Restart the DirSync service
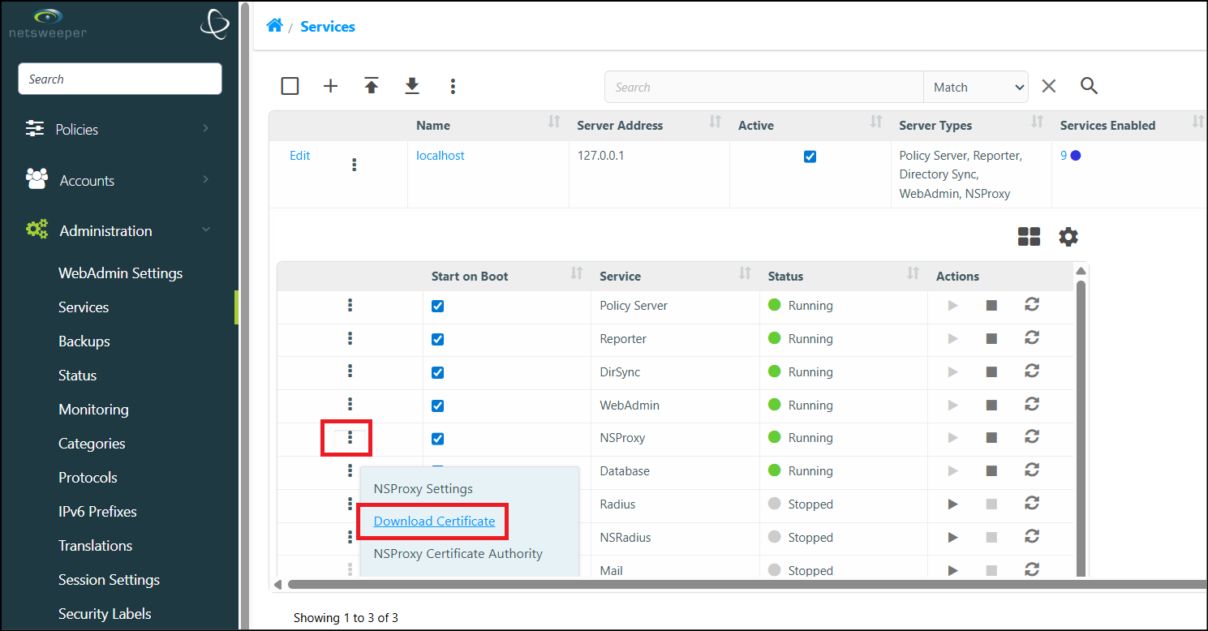Screen dimensions: 1208x631 coord(1032,371)
